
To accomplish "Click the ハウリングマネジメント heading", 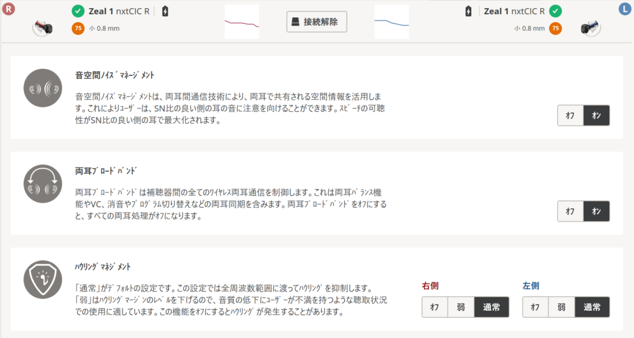I will pos(103,266).
